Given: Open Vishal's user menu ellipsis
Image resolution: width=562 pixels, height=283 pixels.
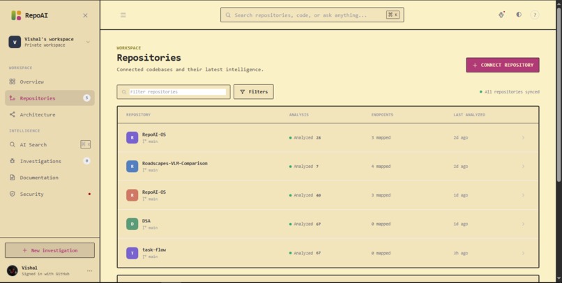Looking at the screenshot, I should (90, 271).
